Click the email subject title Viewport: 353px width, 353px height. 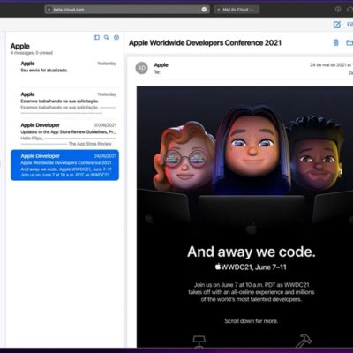(205, 43)
